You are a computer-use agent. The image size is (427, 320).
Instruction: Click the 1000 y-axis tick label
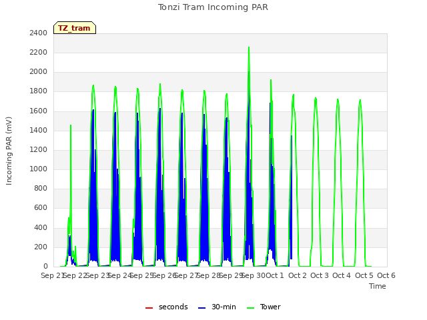(x=39, y=169)
